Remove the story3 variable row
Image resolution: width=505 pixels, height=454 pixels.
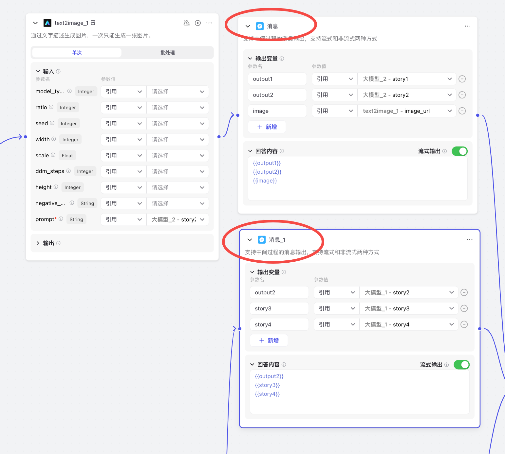(464, 308)
